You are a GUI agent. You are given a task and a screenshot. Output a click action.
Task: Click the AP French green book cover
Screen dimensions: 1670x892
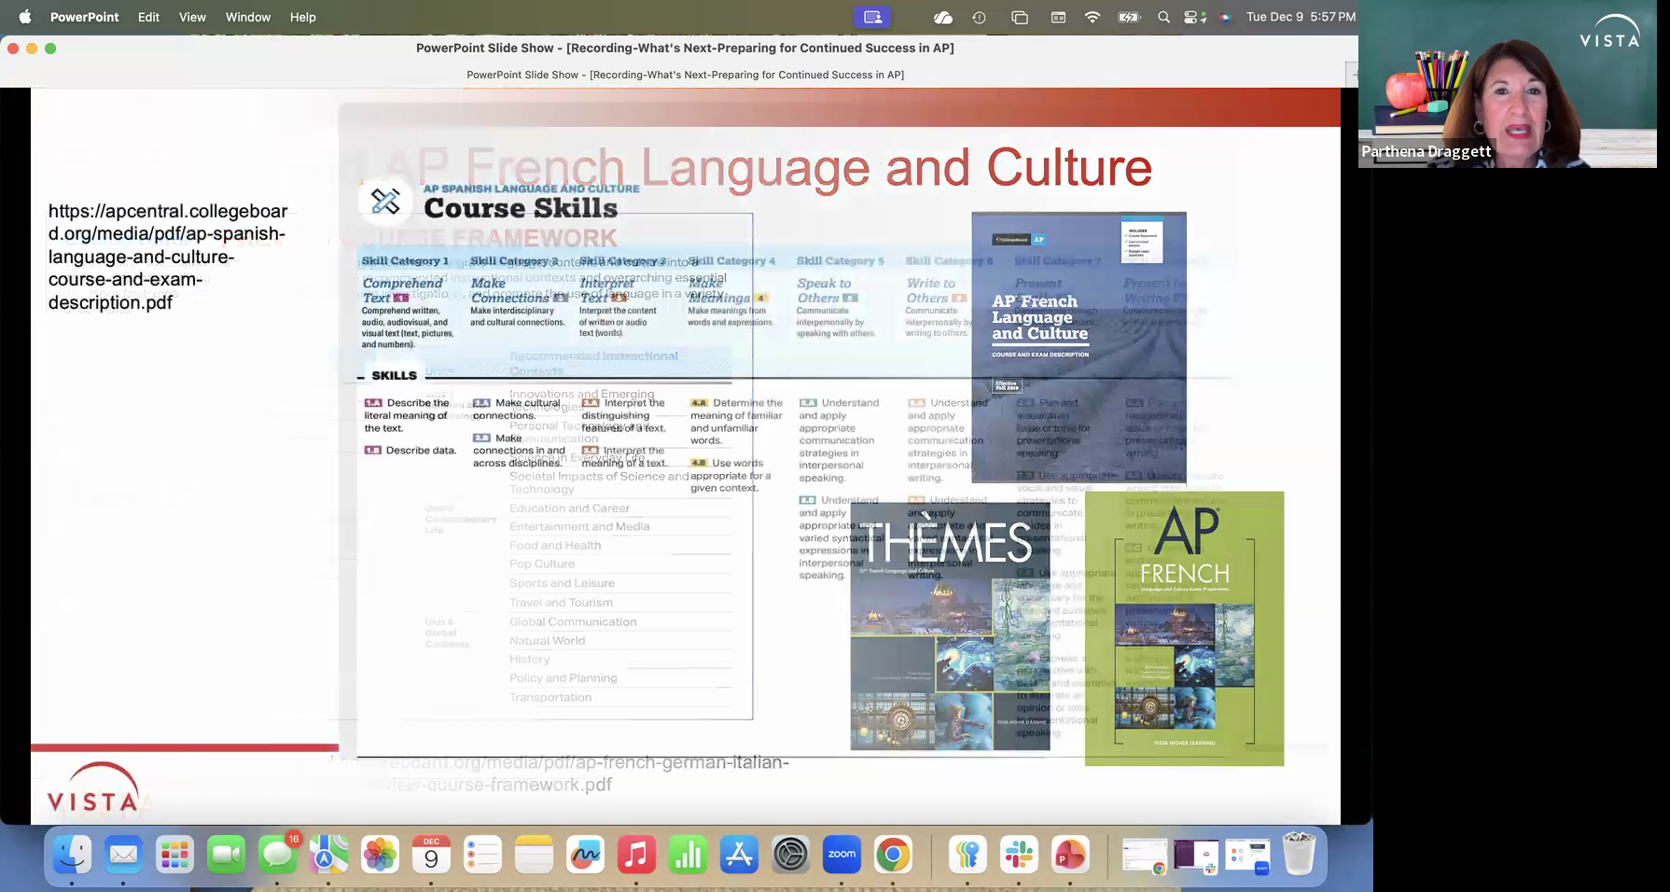pos(1184,628)
